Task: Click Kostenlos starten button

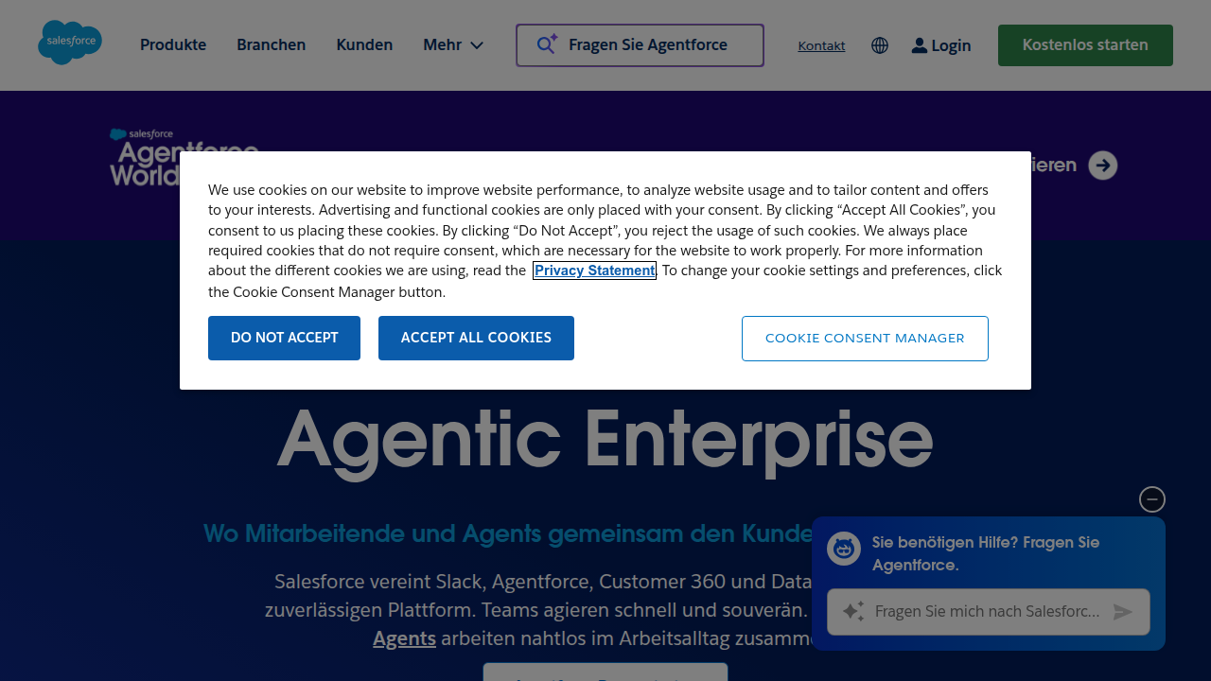Action: click(1085, 45)
